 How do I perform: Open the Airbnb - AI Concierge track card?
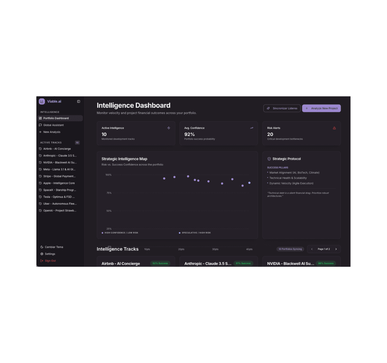click(136, 262)
